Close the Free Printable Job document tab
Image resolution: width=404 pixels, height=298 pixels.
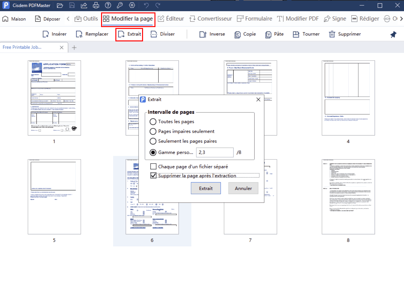[62, 47]
